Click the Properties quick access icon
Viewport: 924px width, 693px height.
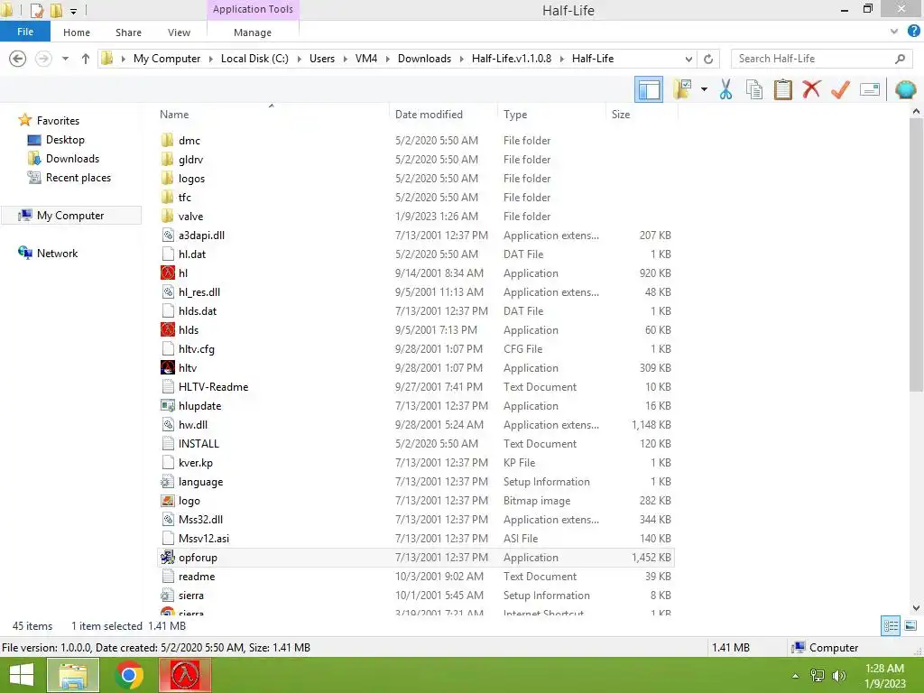tap(36, 10)
